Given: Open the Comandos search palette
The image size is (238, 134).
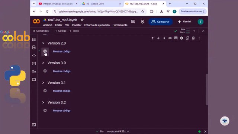Looking at the screenshot, I should (x=41, y=31).
